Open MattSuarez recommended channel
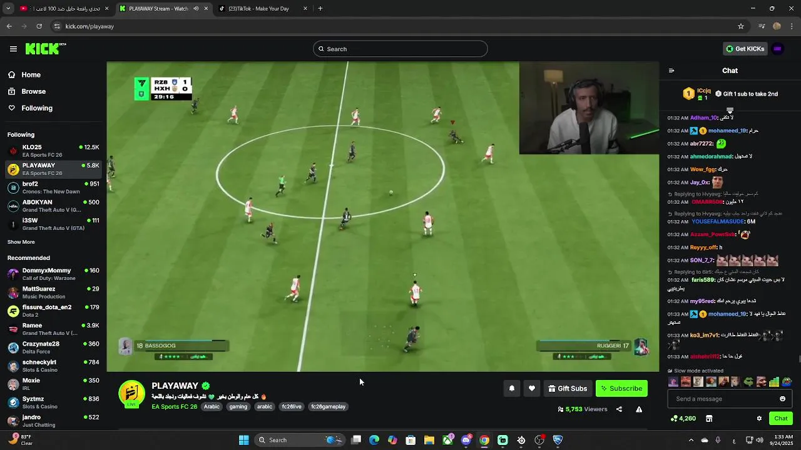This screenshot has height=450, width=801. point(53,292)
